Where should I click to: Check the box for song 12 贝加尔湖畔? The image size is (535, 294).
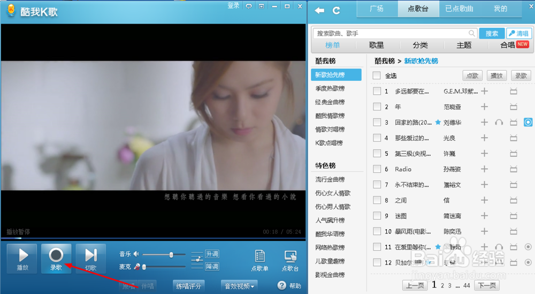(x=377, y=262)
